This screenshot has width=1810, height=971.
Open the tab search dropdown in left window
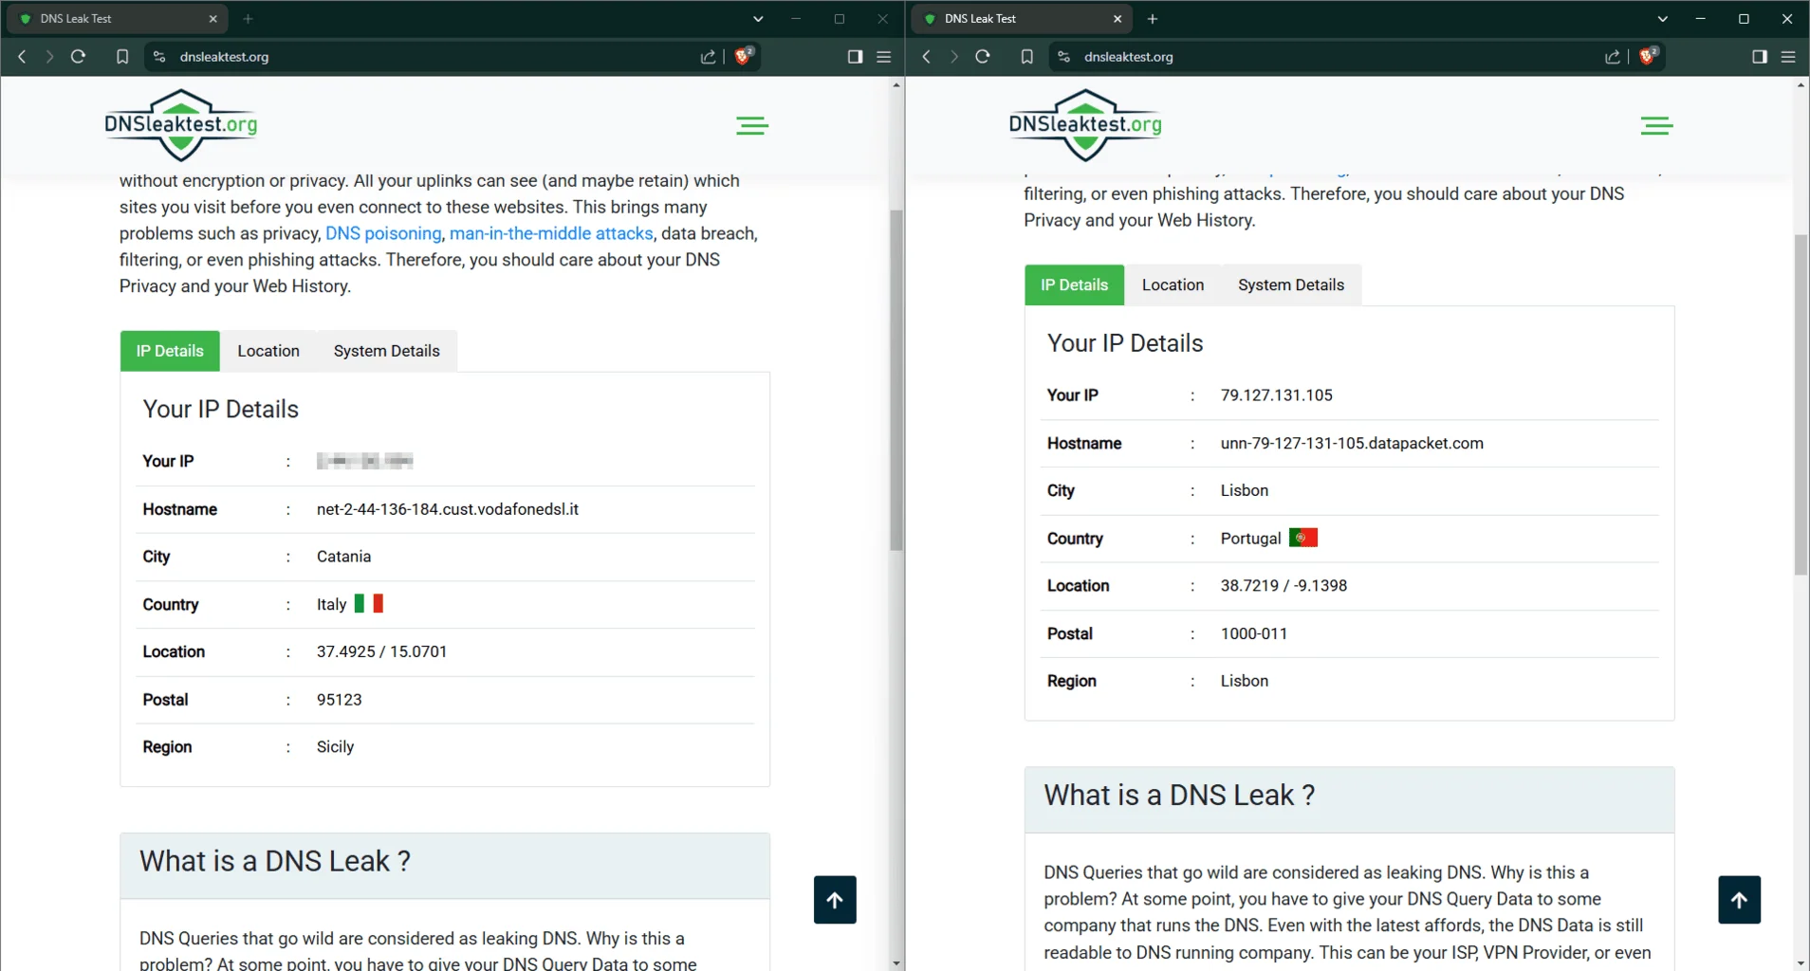[x=757, y=19]
